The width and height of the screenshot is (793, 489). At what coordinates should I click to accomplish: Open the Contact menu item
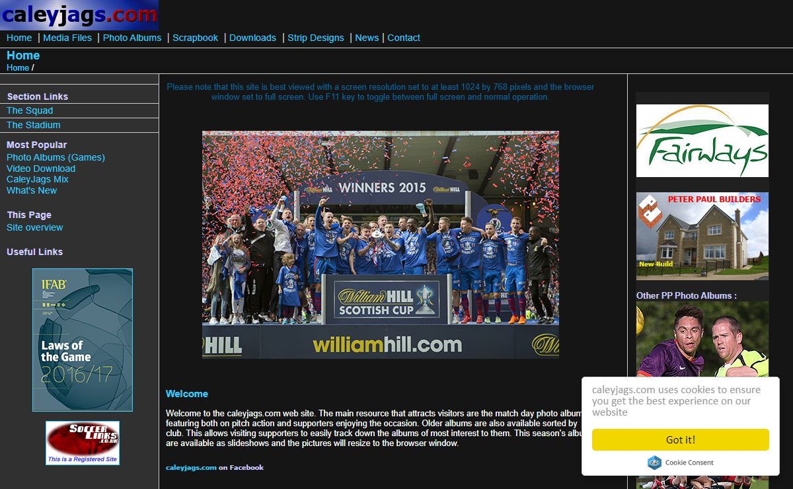click(x=404, y=38)
